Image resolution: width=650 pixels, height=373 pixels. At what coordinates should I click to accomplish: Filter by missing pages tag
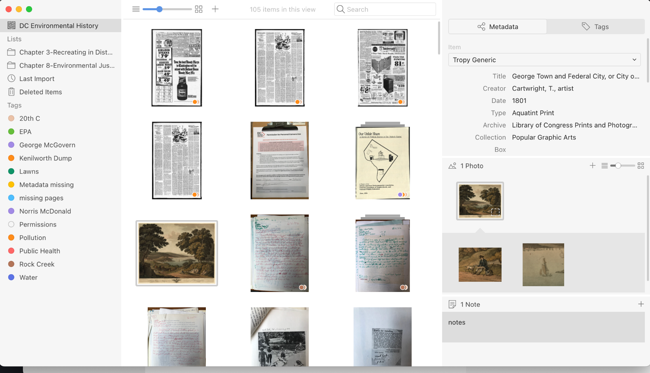coord(61,198)
